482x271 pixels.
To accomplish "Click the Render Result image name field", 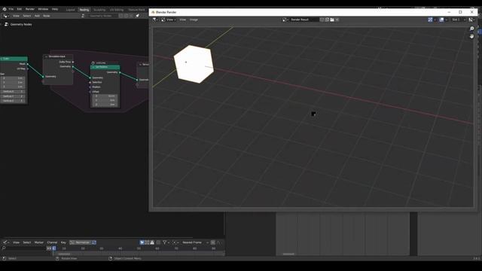I will click(x=304, y=20).
